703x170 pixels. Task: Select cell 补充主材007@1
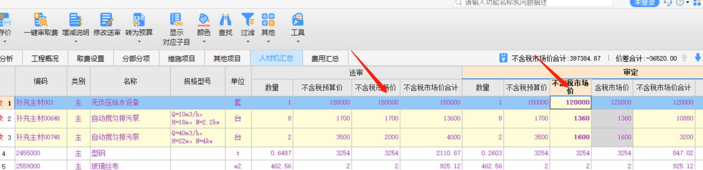(41, 137)
